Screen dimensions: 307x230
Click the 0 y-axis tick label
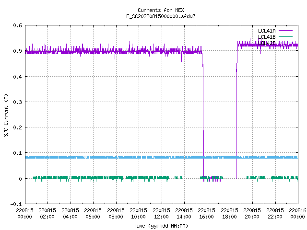pos(20,179)
